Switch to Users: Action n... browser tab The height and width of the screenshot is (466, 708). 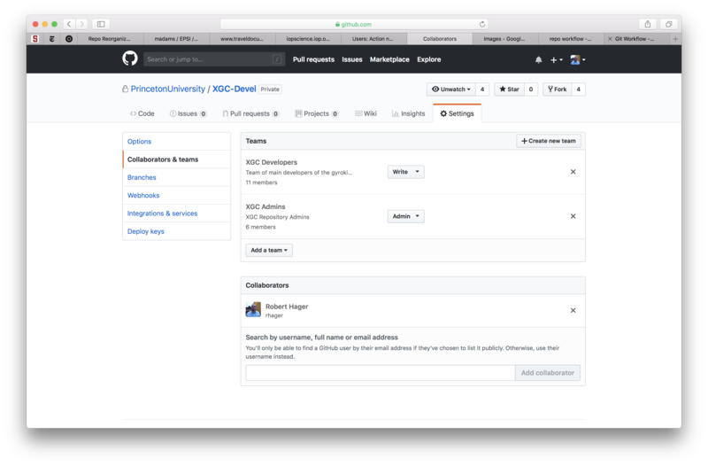coord(373,39)
